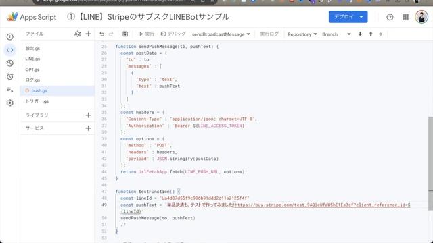Open project history icon in sidebar
This screenshot has width=433, height=243.
tap(10, 63)
